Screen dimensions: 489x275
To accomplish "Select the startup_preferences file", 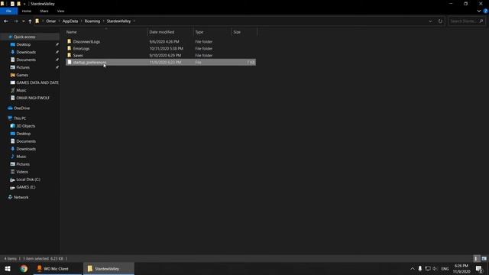I will coord(160,62).
